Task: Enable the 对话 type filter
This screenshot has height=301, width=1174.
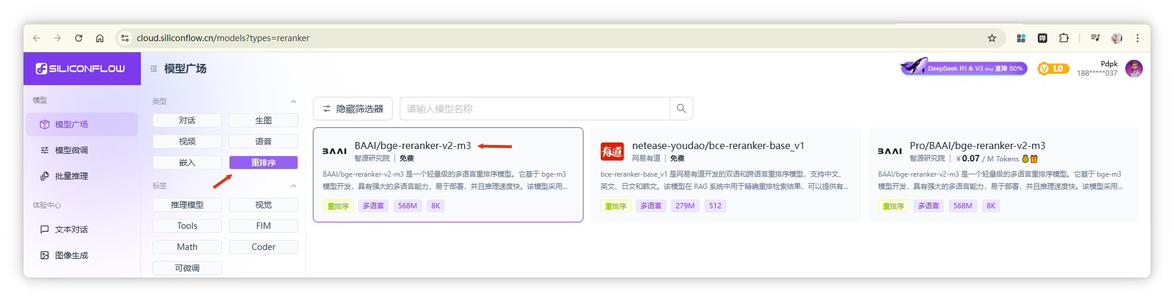Action: [x=187, y=120]
